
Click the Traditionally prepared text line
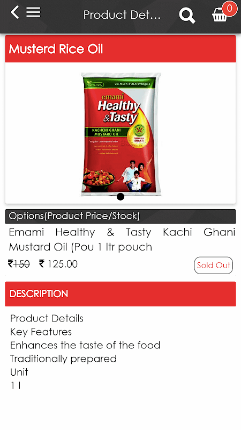[x=63, y=359]
